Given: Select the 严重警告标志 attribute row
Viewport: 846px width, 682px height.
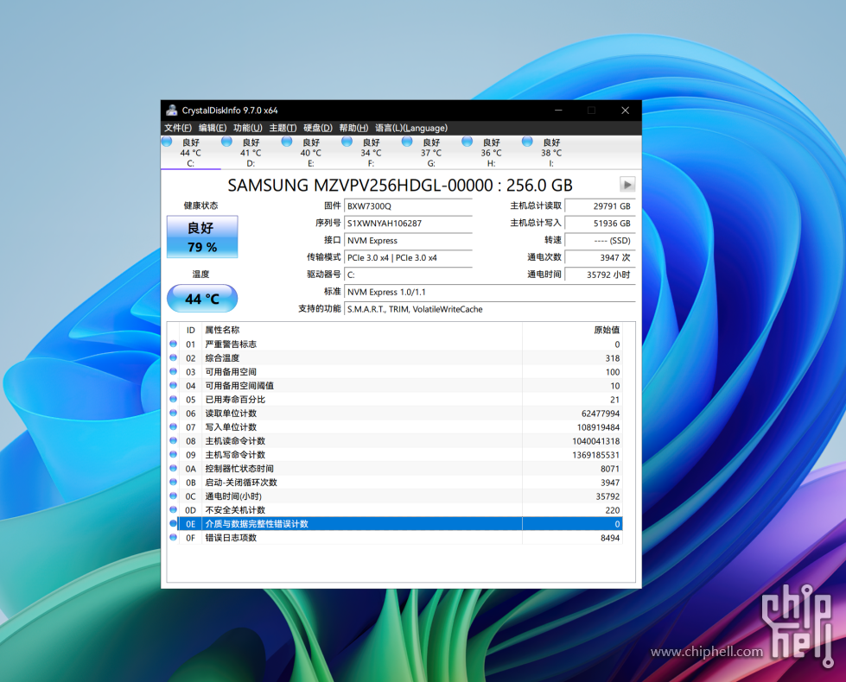Looking at the screenshot, I should click(400, 344).
